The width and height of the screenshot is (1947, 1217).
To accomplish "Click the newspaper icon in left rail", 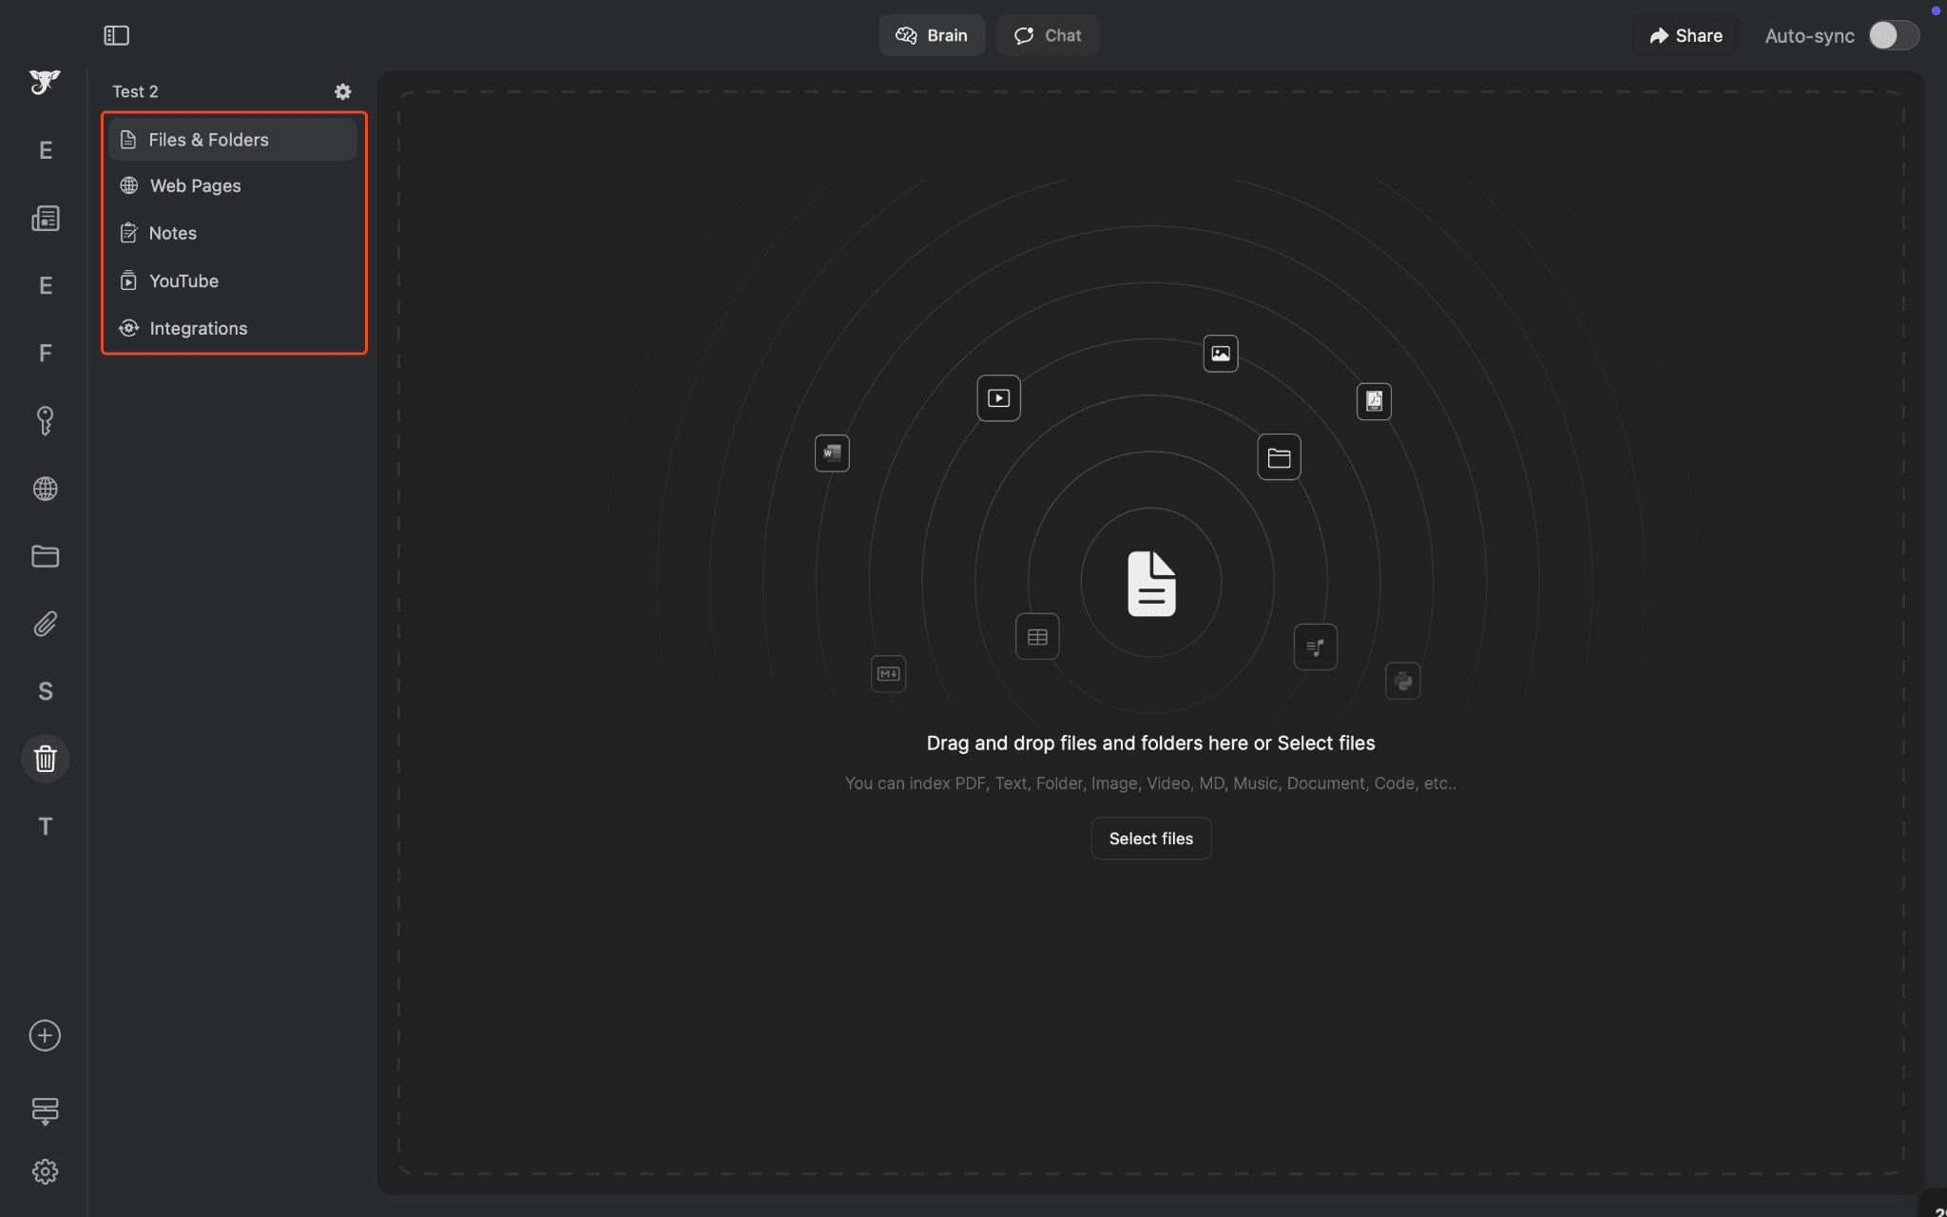I will tap(45, 219).
